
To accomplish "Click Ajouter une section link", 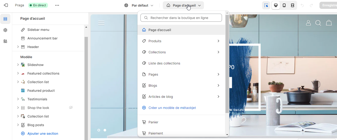I will point(43,133).
